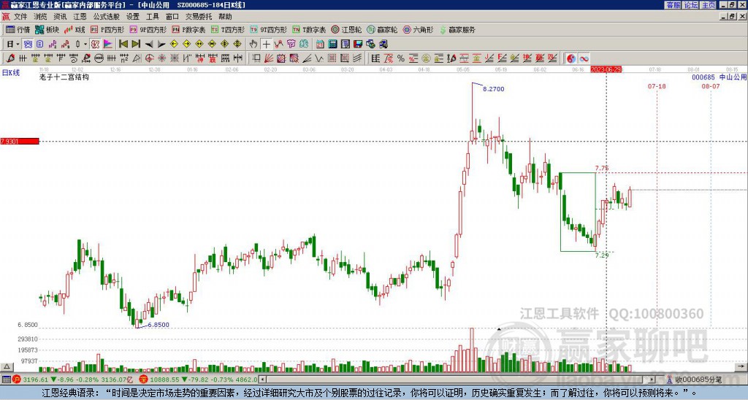This screenshot has width=748, height=400.
Task: Open the 江恩 menu
Action: point(80,17)
